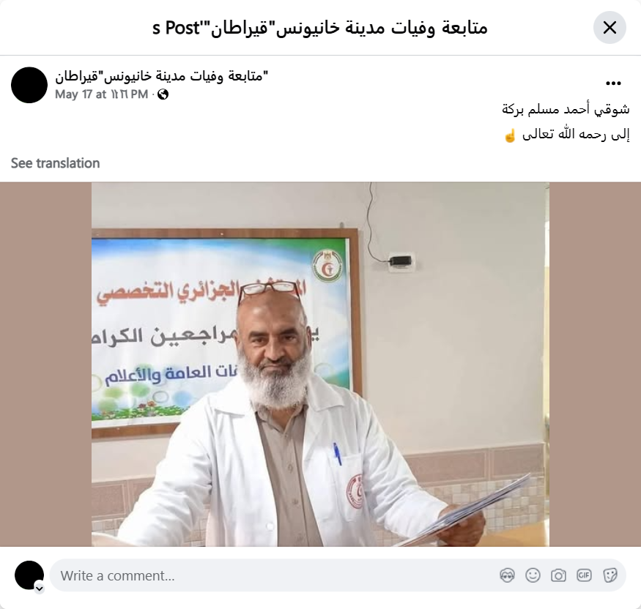Open the page's profile picture beside the post name

[29, 85]
